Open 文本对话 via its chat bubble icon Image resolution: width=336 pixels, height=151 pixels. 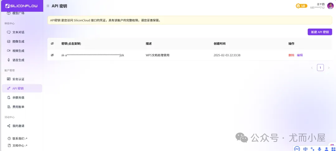(x=9, y=32)
